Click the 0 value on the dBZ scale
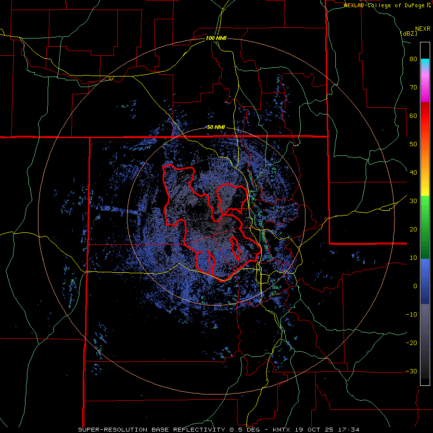Screen dimensions: 433x433 (x=415, y=286)
